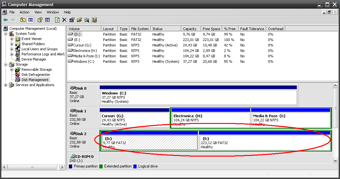Viewport: 340px width, 179px height.
Task: Click the Disk 1 drive icon
Action: (72, 111)
